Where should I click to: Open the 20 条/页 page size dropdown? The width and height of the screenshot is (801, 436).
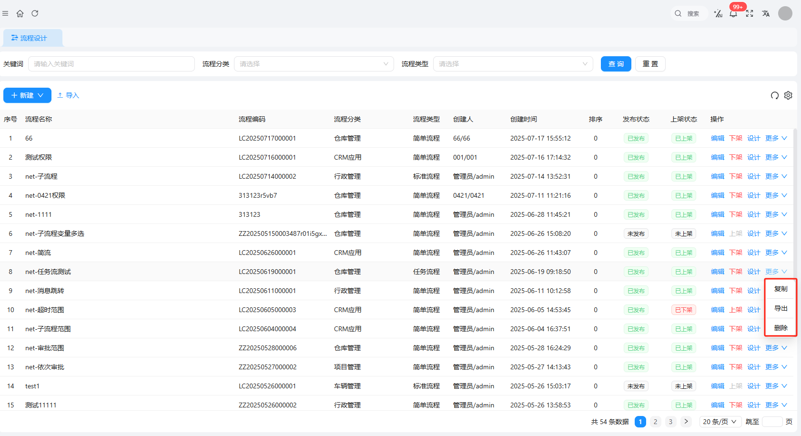pos(720,422)
